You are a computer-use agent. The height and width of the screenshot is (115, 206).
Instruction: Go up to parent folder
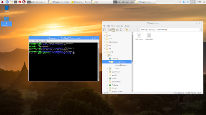pos(138,30)
